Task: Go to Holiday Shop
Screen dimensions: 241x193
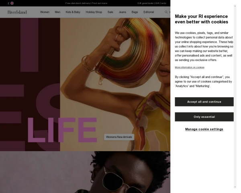Action: (x=94, y=12)
